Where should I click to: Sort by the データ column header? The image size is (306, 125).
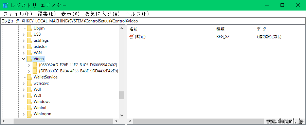(280, 29)
